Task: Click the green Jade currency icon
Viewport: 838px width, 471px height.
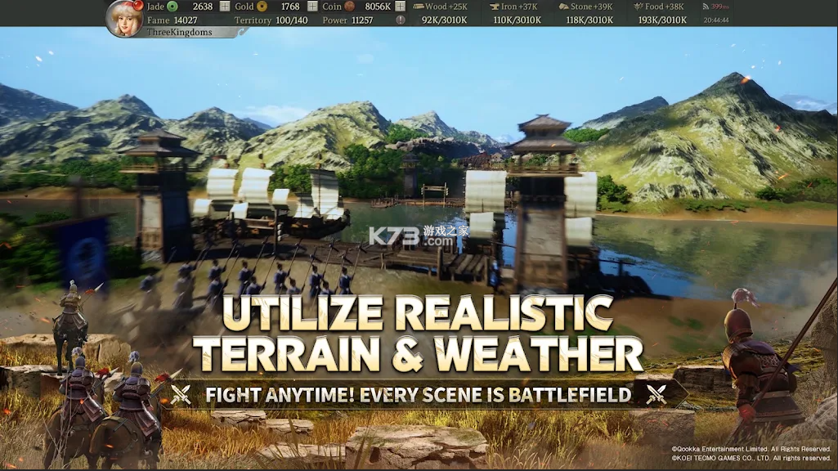Action: (173, 7)
